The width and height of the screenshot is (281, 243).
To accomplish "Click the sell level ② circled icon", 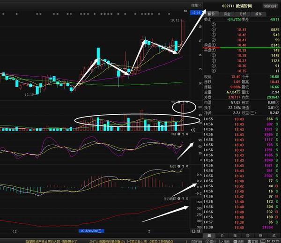I will point(214,40).
